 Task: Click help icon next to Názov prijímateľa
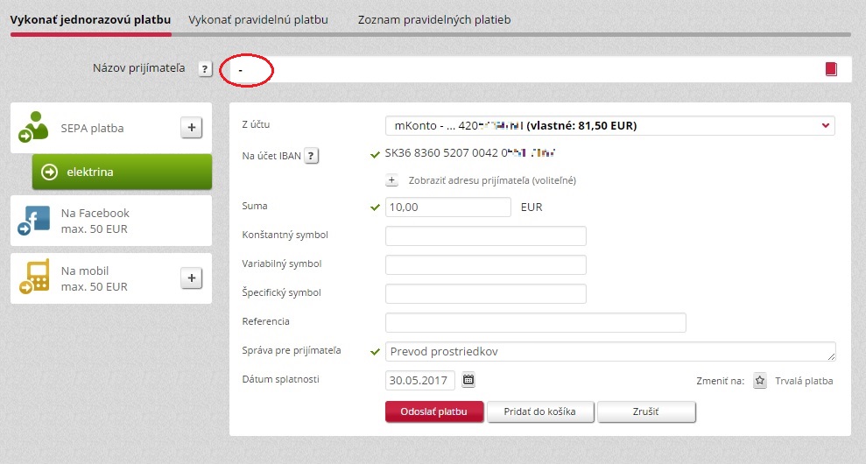205,69
